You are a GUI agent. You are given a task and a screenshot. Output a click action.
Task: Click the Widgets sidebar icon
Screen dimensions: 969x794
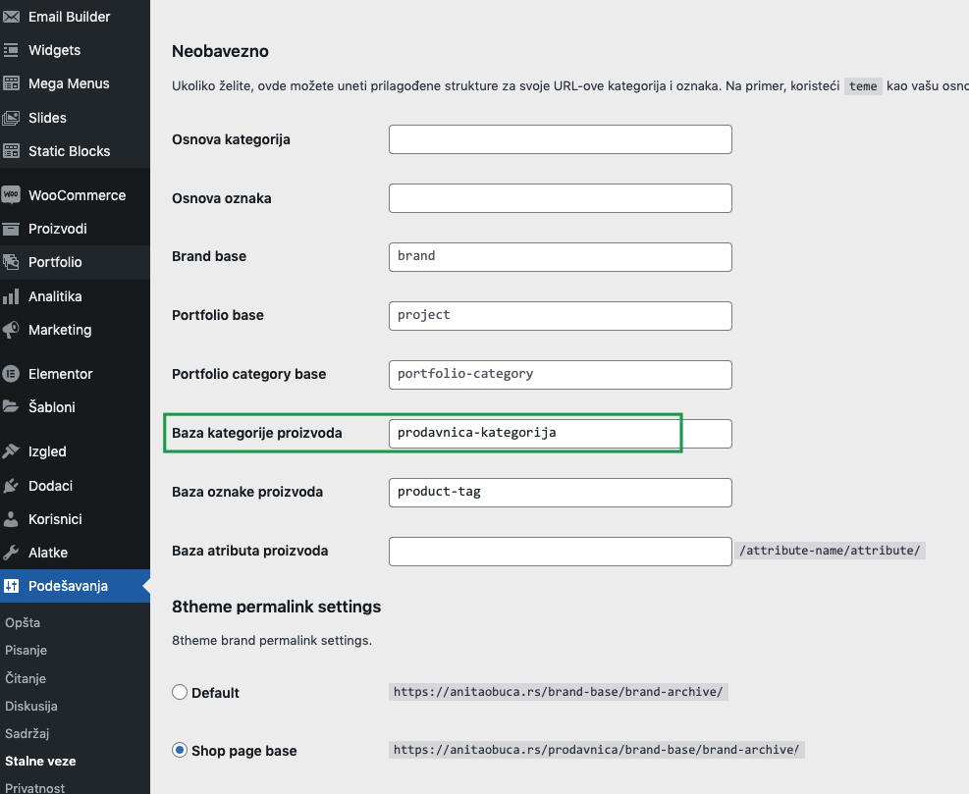(11, 50)
